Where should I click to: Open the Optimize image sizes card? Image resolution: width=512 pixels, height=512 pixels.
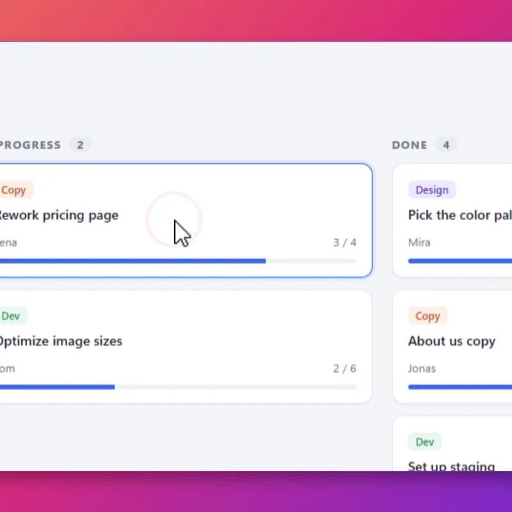pos(186,346)
